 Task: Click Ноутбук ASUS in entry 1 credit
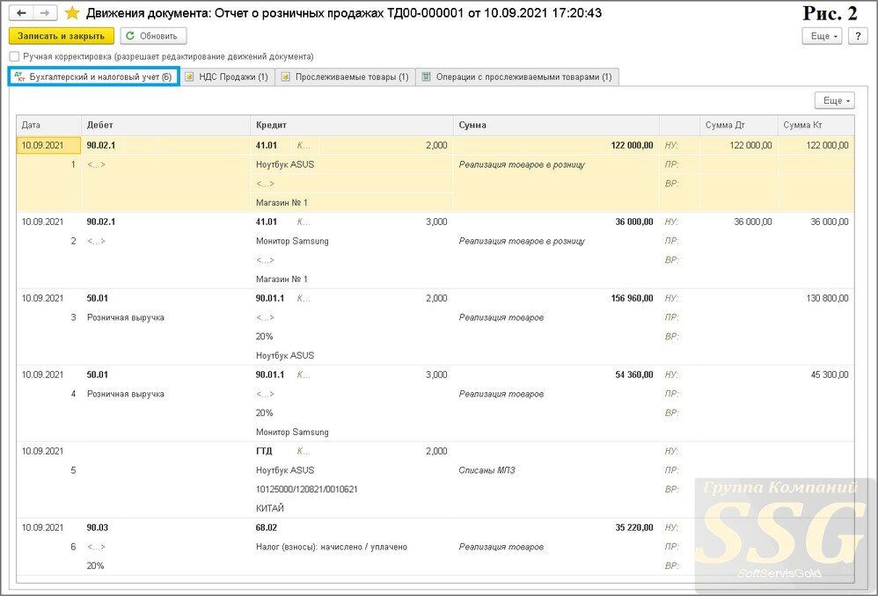click(285, 164)
